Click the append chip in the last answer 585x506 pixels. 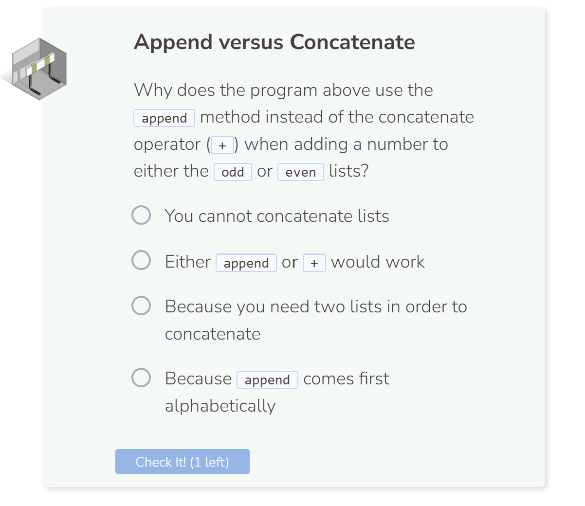point(267,380)
